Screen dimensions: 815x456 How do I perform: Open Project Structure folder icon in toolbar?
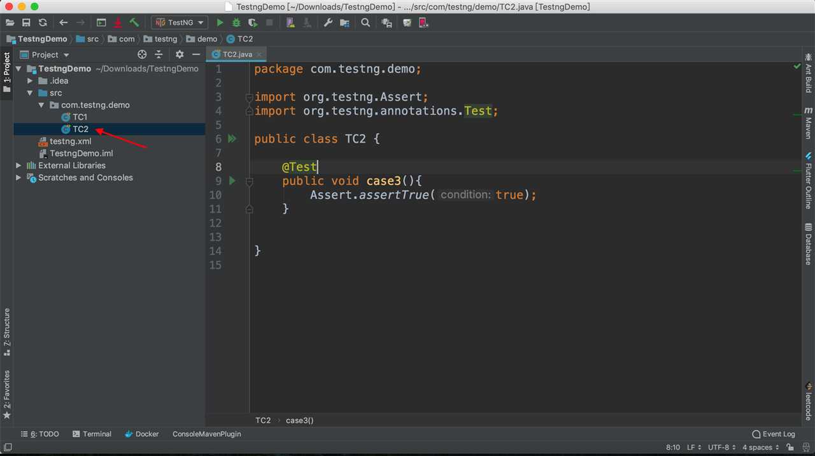coord(344,22)
